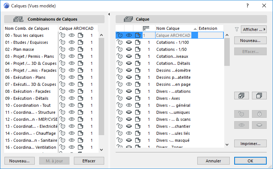Click wireframe icon in 10 - Coordination - Tout row
This screenshot has height=169, width=273.
81,105
